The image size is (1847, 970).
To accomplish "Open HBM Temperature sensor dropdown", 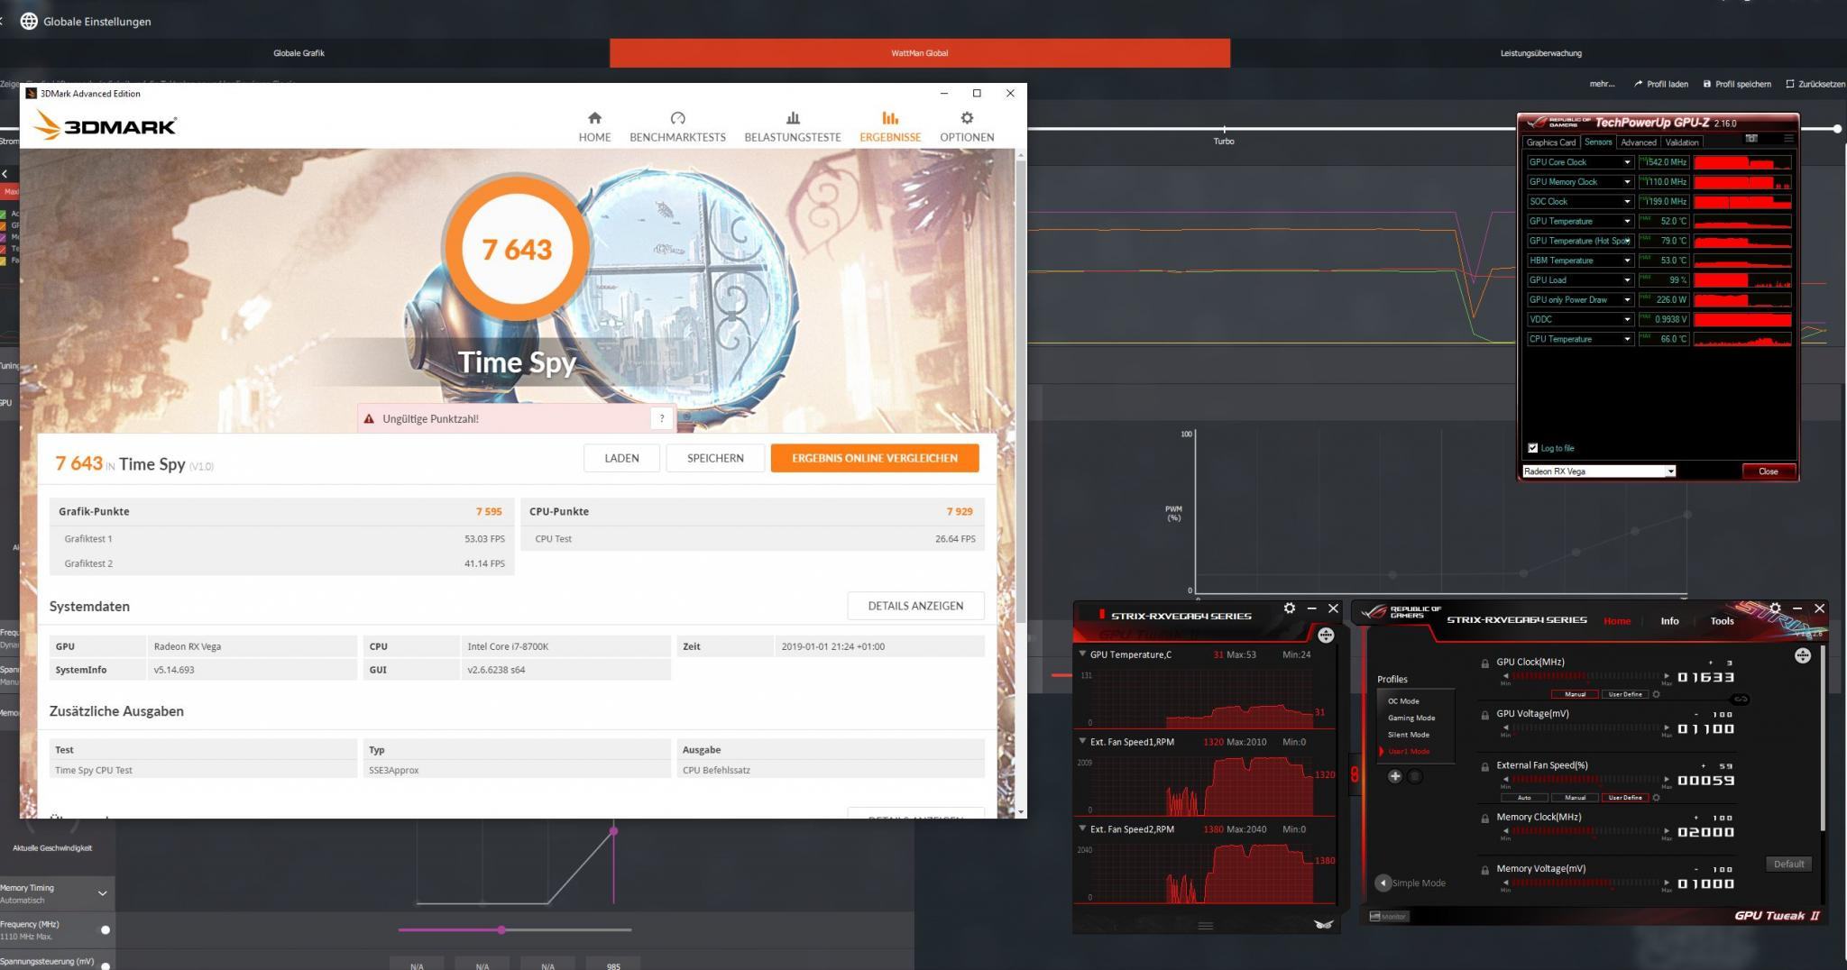I will pos(1627,261).
